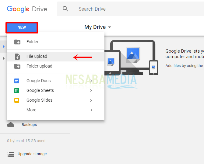Select File upload menu entry
The width and height of the screenshot is (204, 164).
point(56,57)
